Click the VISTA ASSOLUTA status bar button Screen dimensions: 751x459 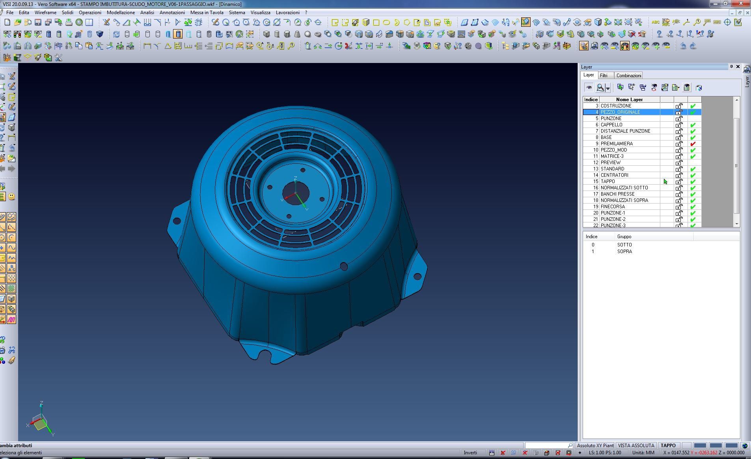636,446
